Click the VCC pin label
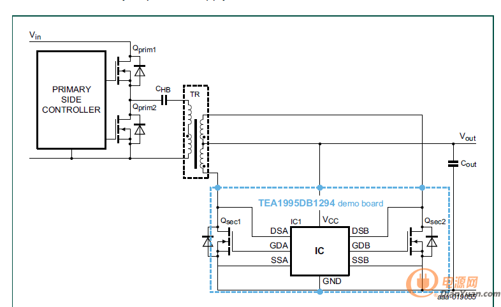The image size is (501, 307). [330, 220]
